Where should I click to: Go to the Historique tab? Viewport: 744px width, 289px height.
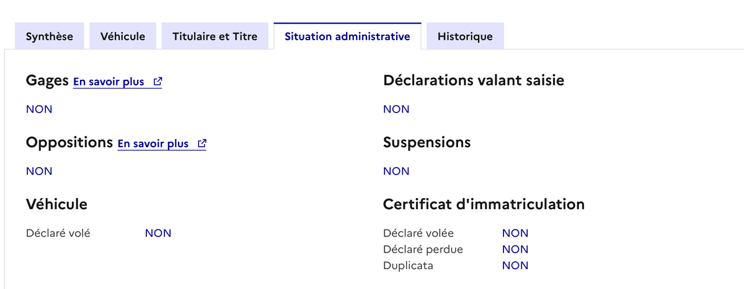pyautogui.click(x=465, y=37)
